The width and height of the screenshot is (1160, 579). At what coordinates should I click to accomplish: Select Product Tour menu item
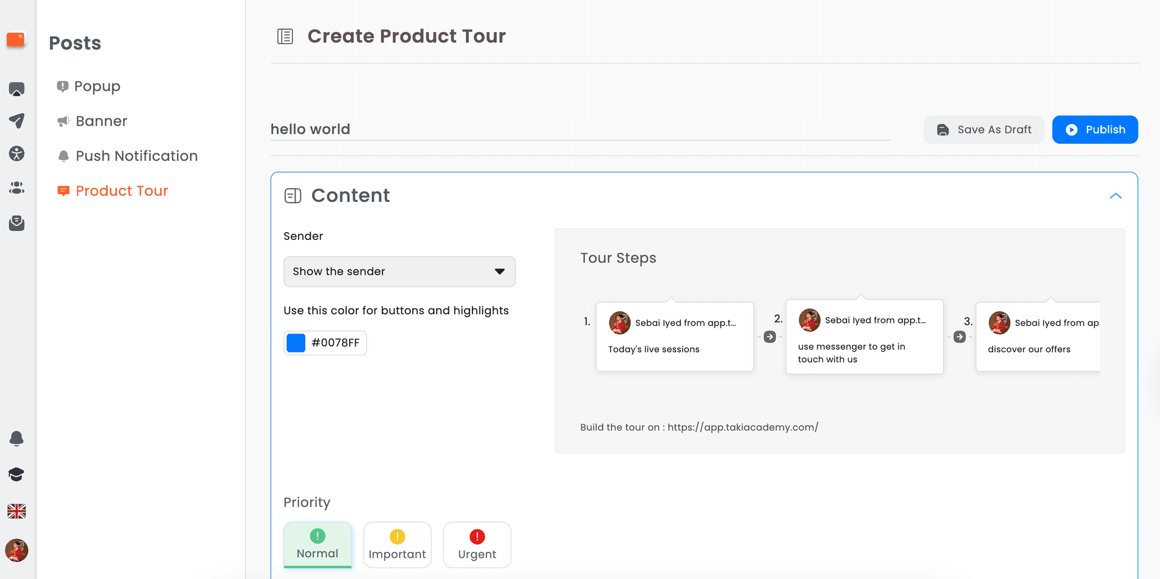pyautogui.click(x=112, y=191)
